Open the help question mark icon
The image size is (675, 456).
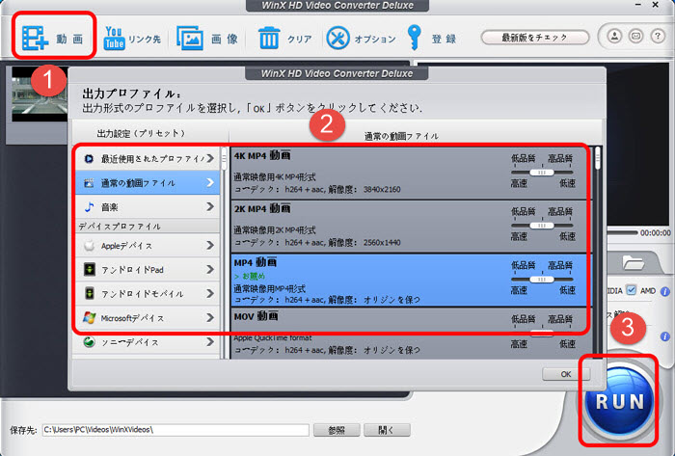(658, 36)
